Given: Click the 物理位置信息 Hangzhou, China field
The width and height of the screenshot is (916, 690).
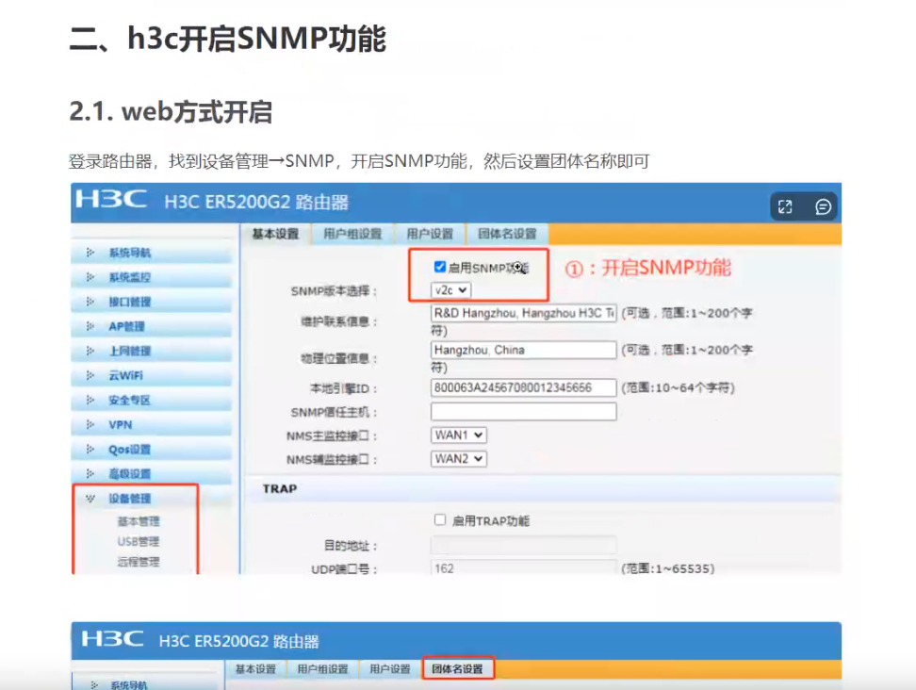Looking at the screenshot, I should tap(523, 350).
